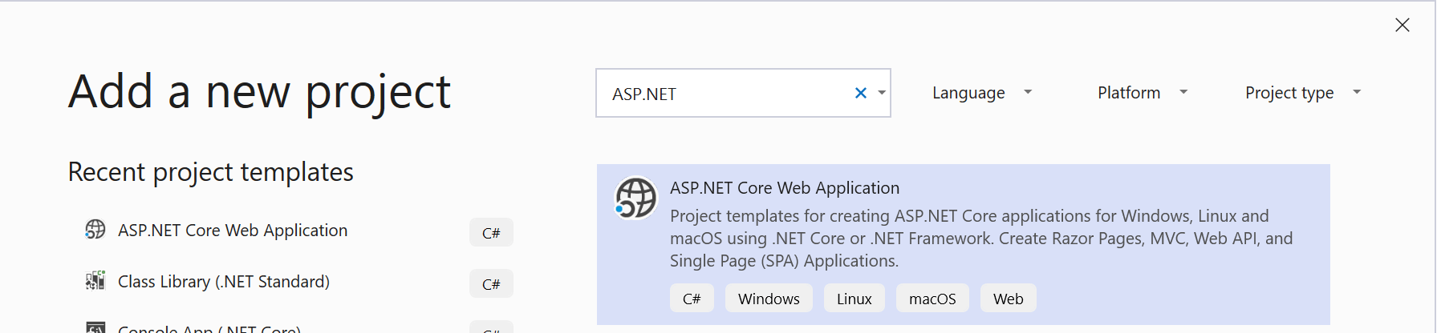The width and height of the screenshot is (1437, 333).
Task: Open the Language filter dropdown
Action: [982, 93]
